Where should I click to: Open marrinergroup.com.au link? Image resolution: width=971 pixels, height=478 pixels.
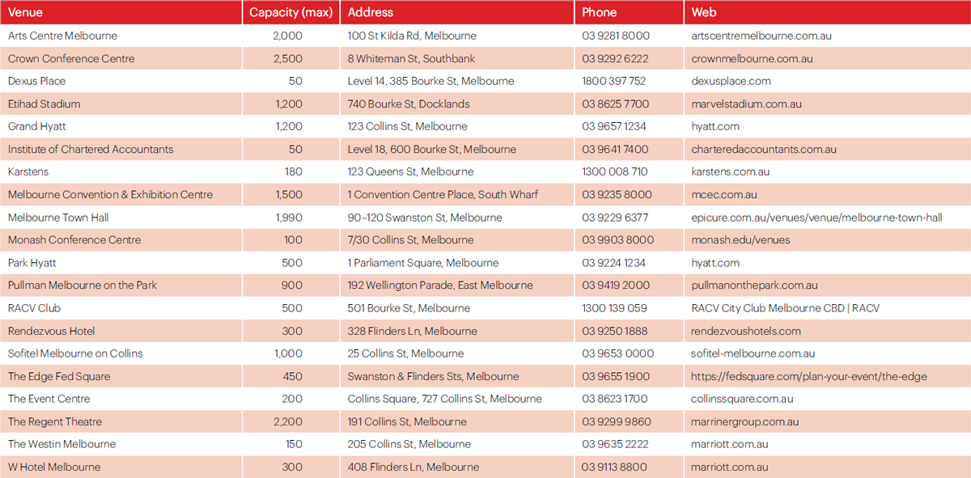pos(745,421)
